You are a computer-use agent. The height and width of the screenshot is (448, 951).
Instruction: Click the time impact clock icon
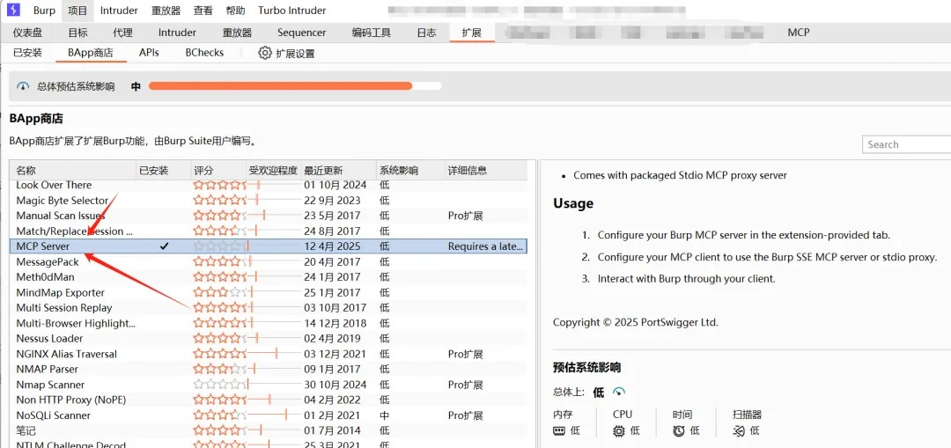pos(679,431)
